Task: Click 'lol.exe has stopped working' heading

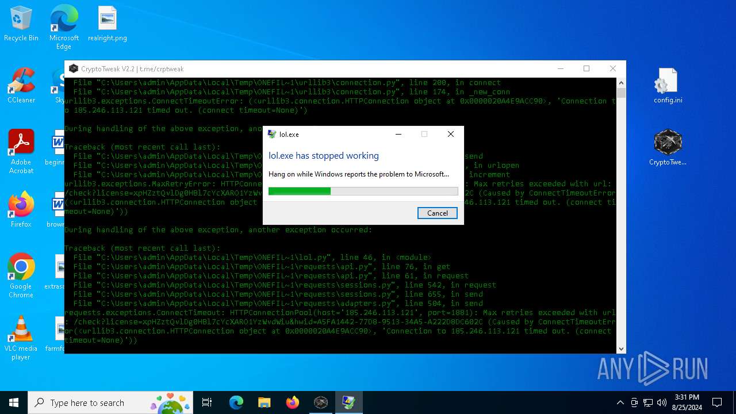Action: coord(324,155)
